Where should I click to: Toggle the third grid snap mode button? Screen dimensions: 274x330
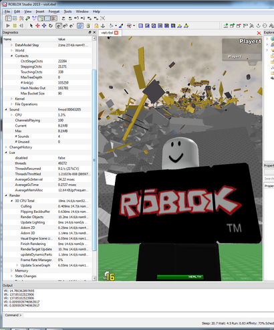[72, 26]
